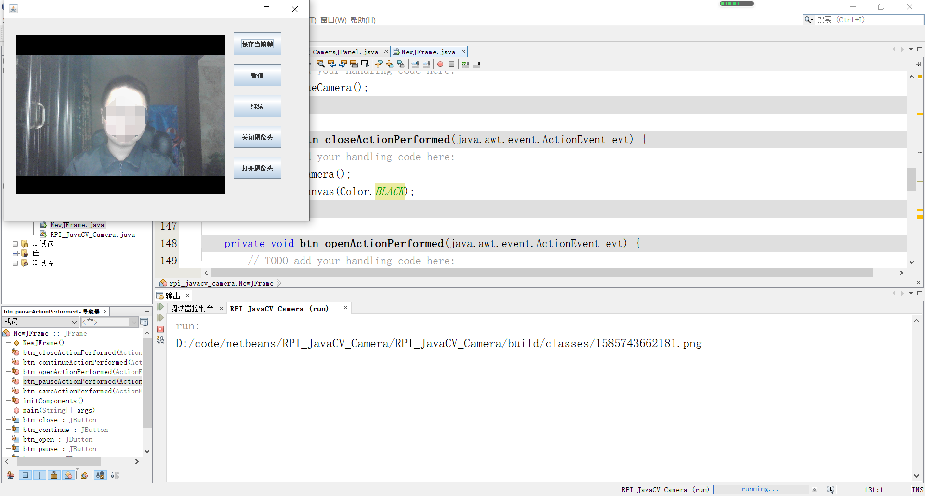925x496 pixels.
Task: Click Sort by Source icon in Navigator
Action: coord(115,475)
